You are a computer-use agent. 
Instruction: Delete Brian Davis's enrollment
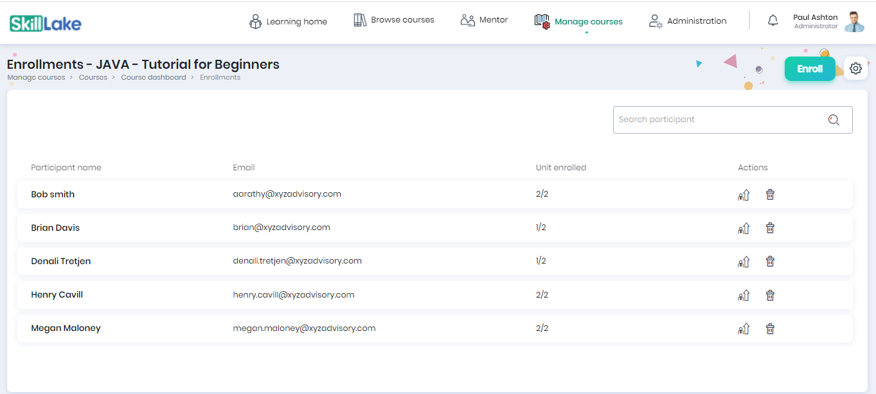[770, 228]
